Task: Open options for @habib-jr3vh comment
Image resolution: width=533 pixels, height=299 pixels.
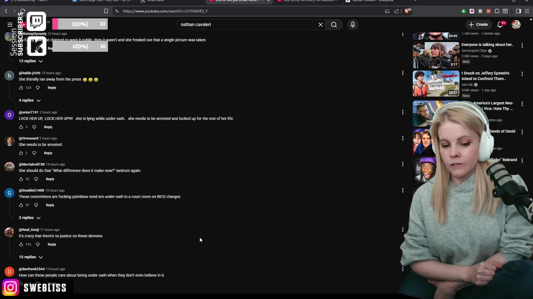Action: (403, 73)
